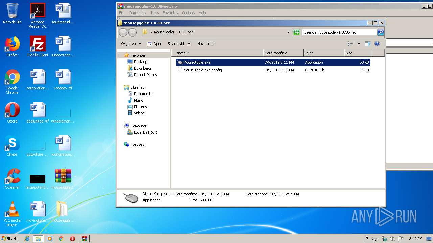Click the Open button in Explorer toolbar
The height and width of the screenshot is (243, 433).
pos(155,44)
